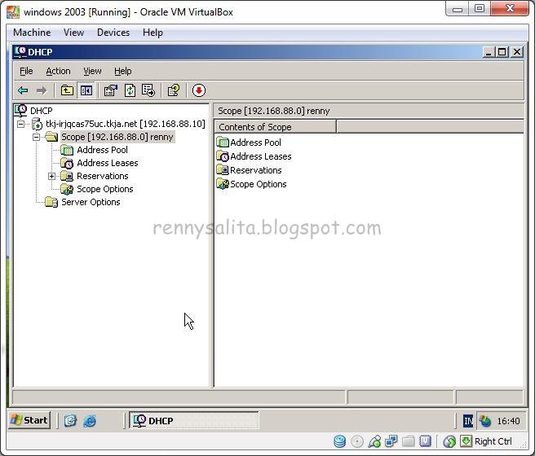The image size is (535, 456).
Task: Open VirtualBox View menu
Action: [73, 33]
